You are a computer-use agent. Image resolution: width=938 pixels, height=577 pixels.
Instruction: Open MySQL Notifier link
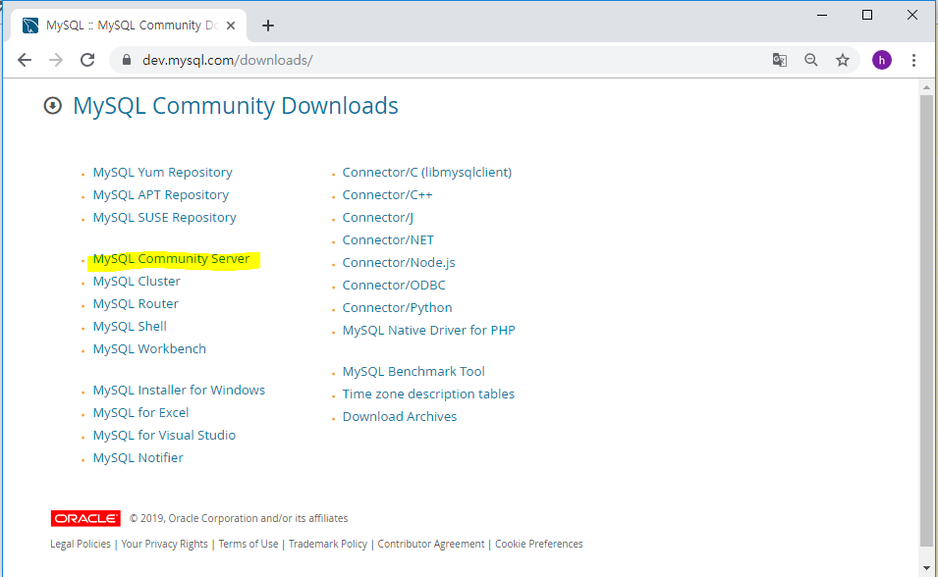click(138, 458)
